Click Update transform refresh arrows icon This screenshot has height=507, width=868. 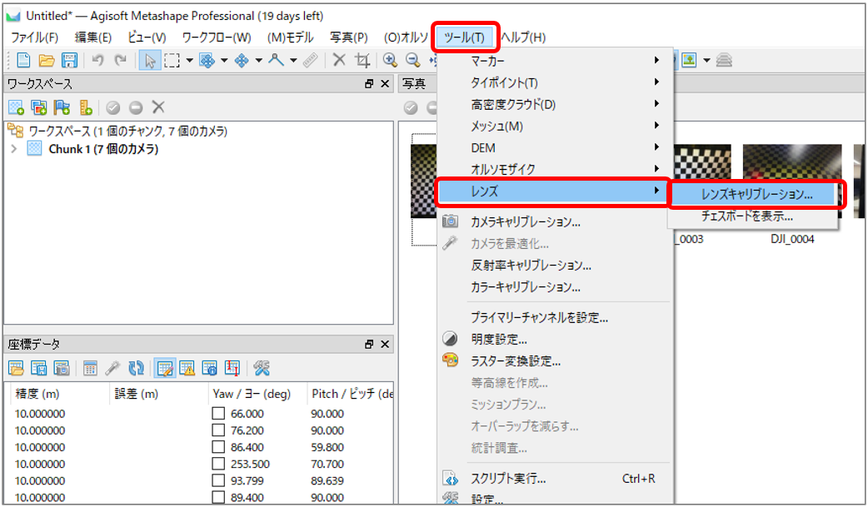(136, 368)
